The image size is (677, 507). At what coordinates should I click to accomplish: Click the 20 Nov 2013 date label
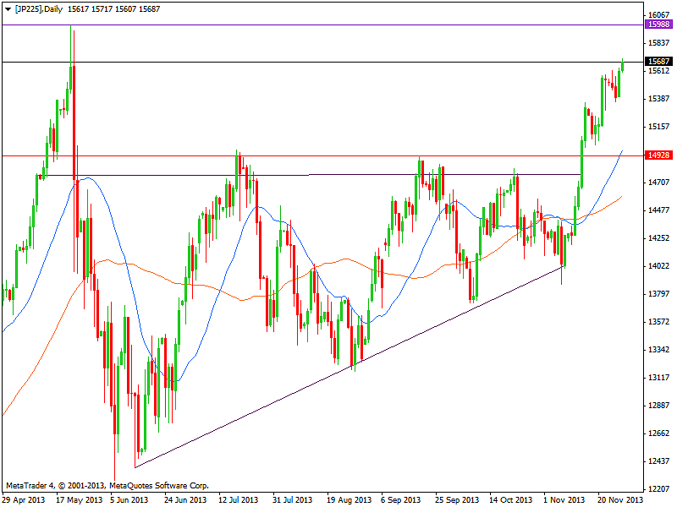pos(620,499)
